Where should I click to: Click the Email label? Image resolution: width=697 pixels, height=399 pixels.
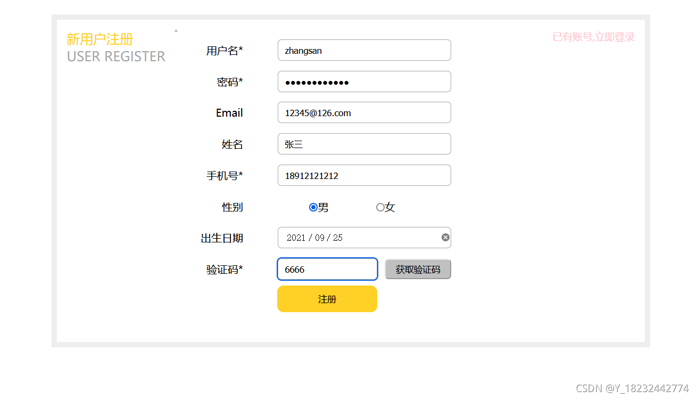(x=229, y=113)
